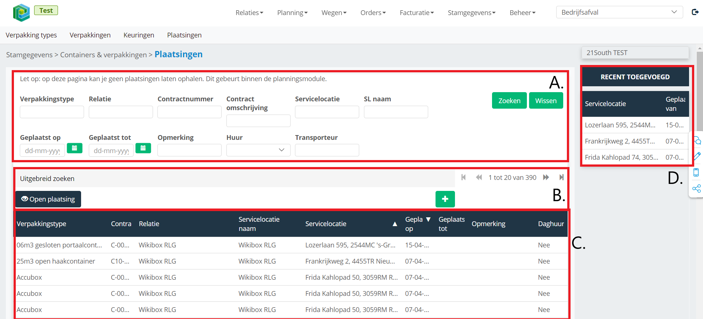Screen dimensions: 703x319
Task: Open the Relaties menu
Action: coord(249,12)
